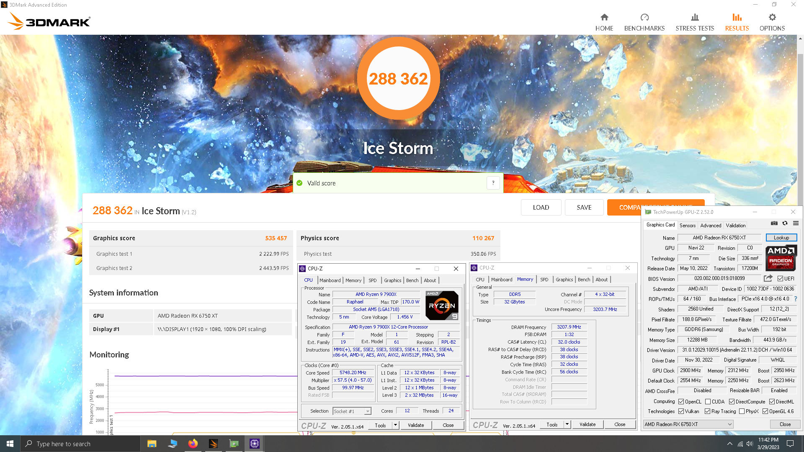Screen dimensions: 804x452
Task: Toggle the PhysX checkbox
Action: pos(742,411)
